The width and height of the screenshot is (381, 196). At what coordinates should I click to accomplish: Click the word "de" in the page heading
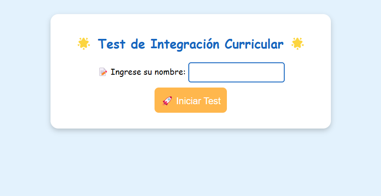[138, 44]
